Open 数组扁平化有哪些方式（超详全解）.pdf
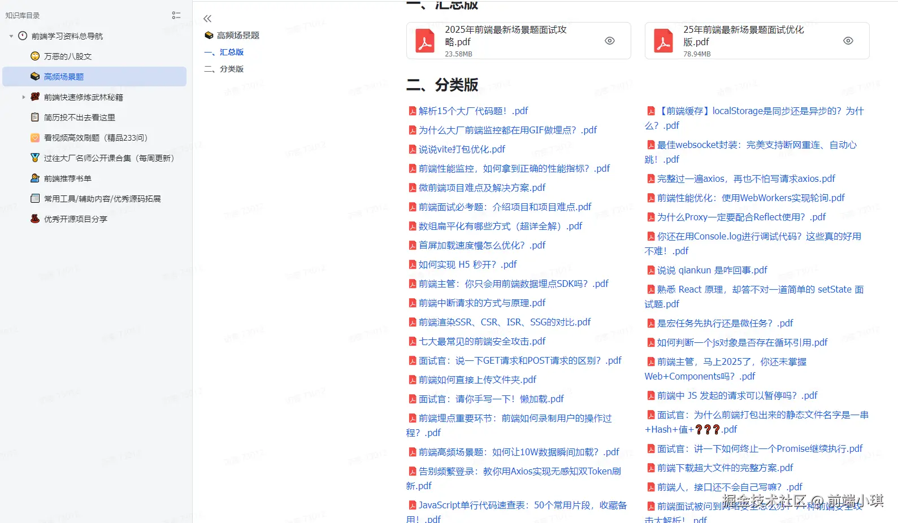The height and width of the screenshot is (523, 898). coord(500,226)
